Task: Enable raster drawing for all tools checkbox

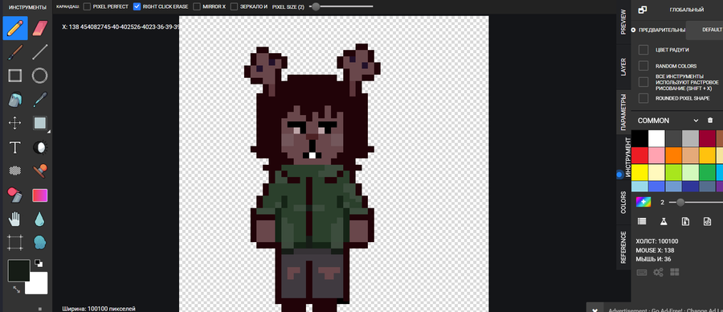Action: pyautogui.click(x=643, y=82)
